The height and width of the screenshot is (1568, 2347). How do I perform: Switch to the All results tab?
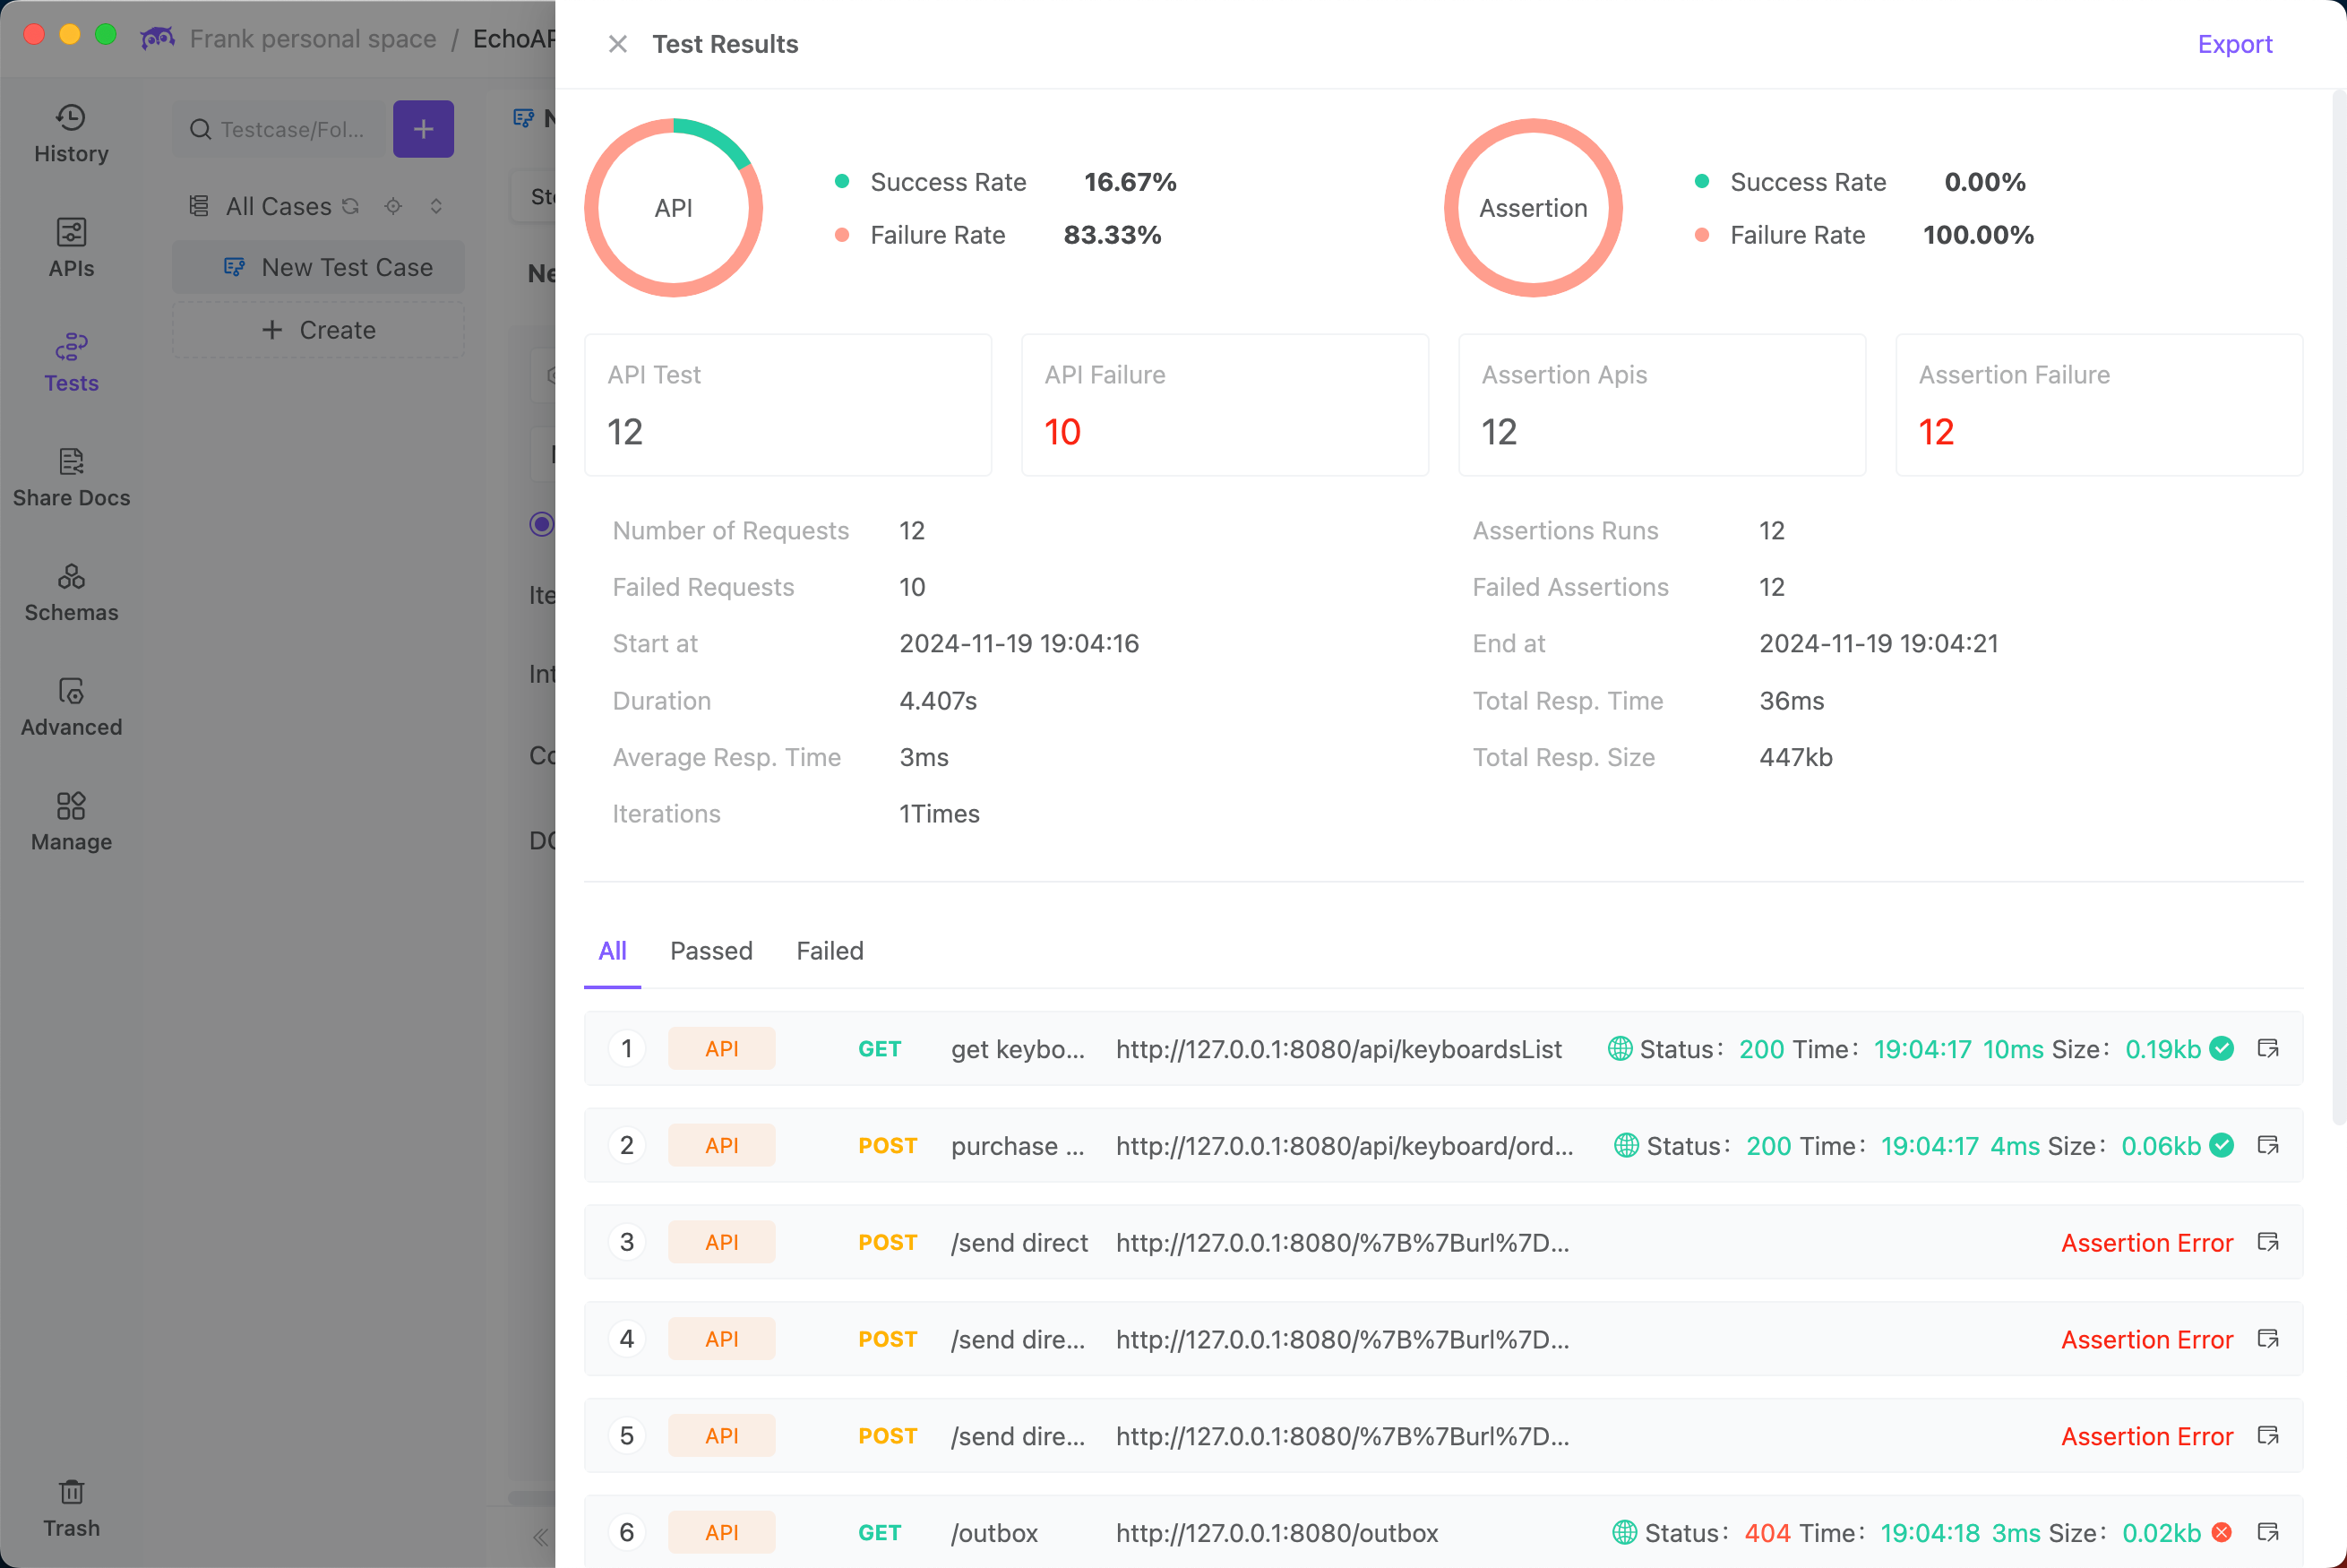point(612,951)
